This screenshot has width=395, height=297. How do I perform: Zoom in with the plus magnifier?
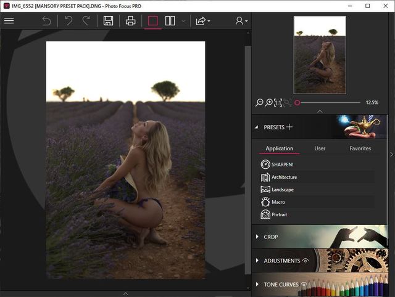pyautogui.click(x=269, y=102)
